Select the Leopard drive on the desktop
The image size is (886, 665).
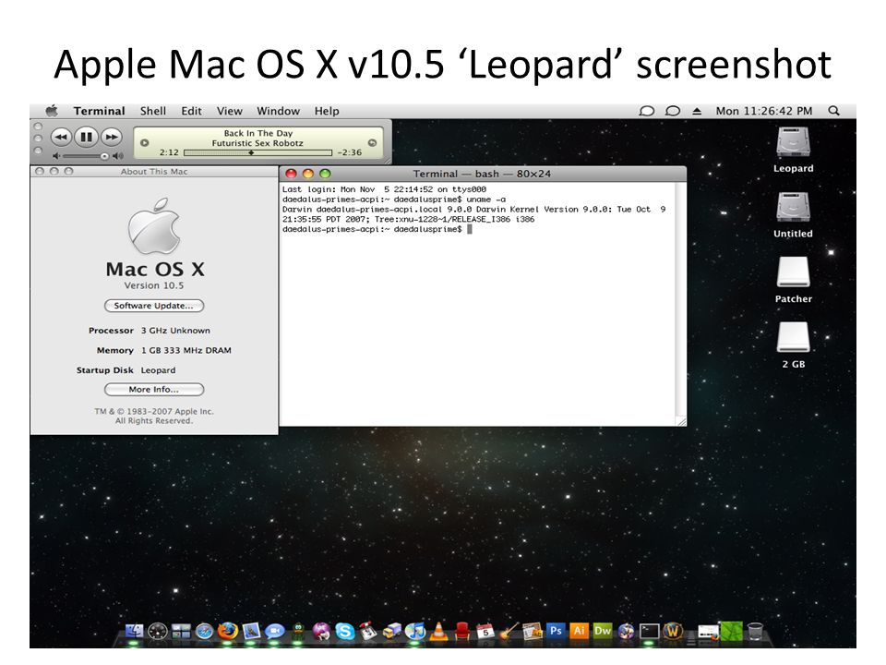794,150
